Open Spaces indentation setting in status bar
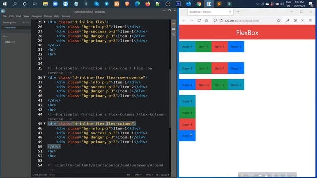The height and width of the screenshot is (178, 317). pyautogui.click(x=165, y=175)
